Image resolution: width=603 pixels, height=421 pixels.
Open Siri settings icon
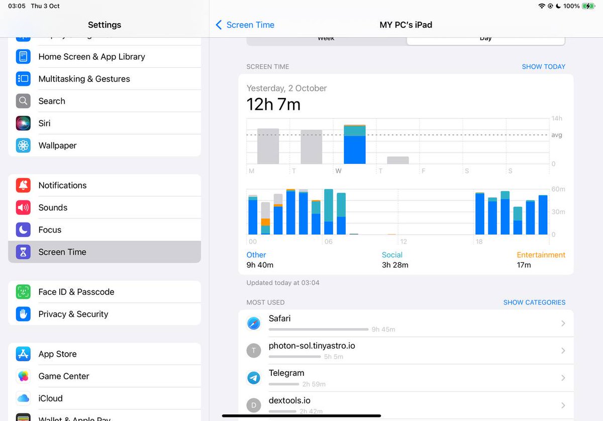click(x=23, y=123)
